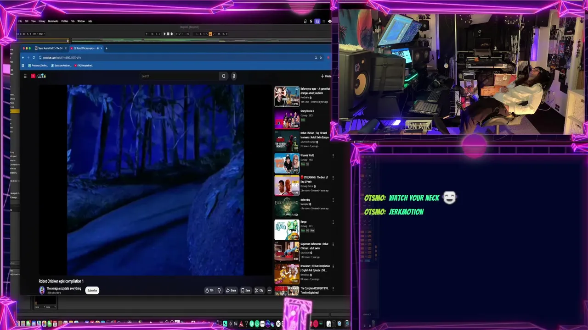588x330 pixels.
Task: Save the video to a playlist
Action: click(x=246, y=291)
